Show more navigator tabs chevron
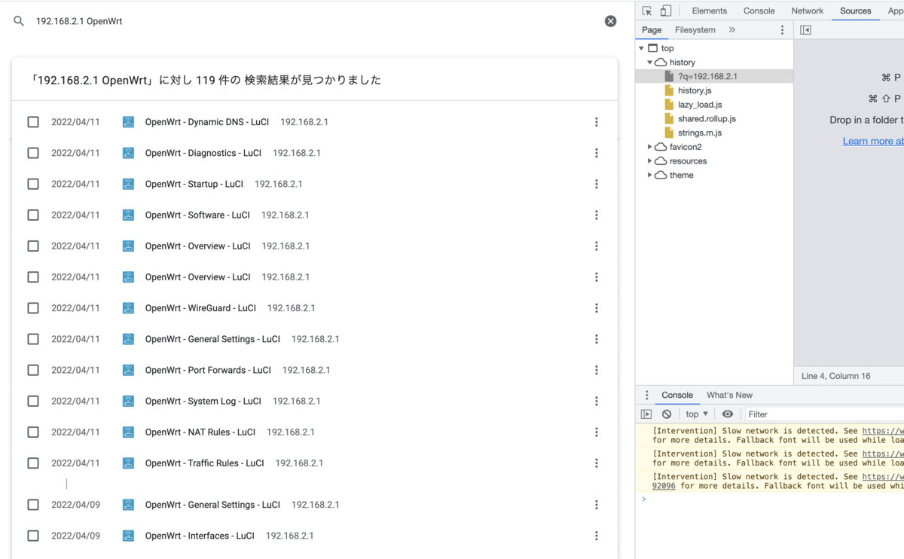Screen dimensions: 904x559 click(x=732, y=30)
